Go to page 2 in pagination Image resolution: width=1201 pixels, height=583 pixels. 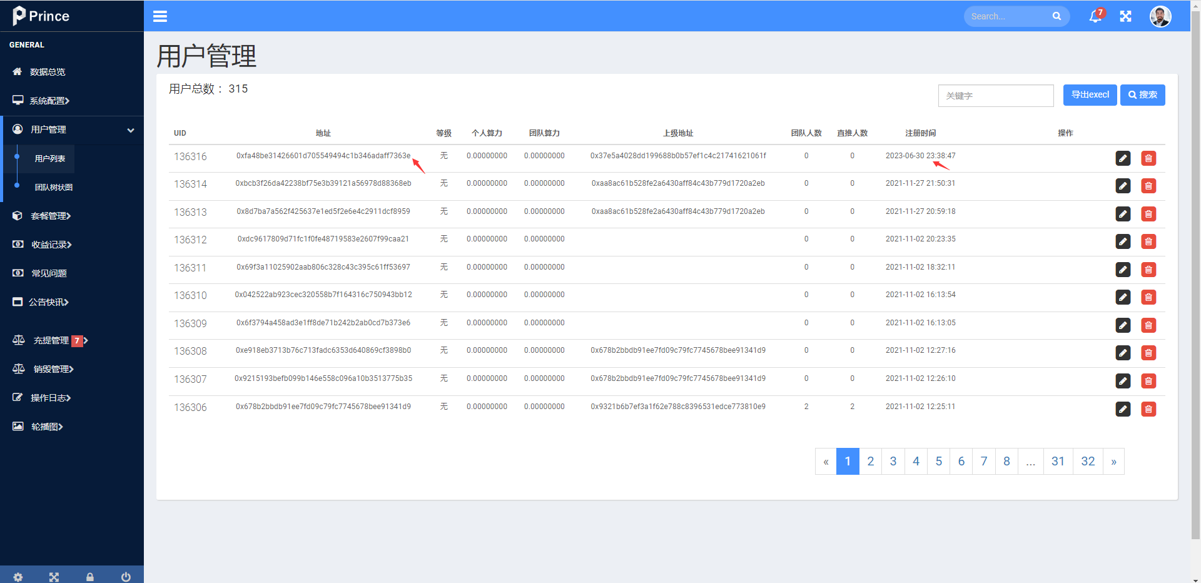point(870,462)
